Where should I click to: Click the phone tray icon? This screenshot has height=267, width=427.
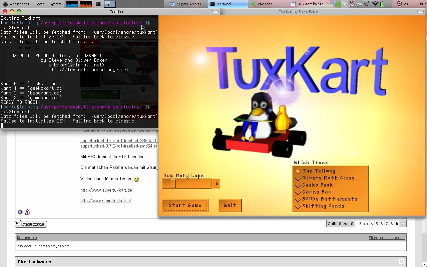(367, 4)
